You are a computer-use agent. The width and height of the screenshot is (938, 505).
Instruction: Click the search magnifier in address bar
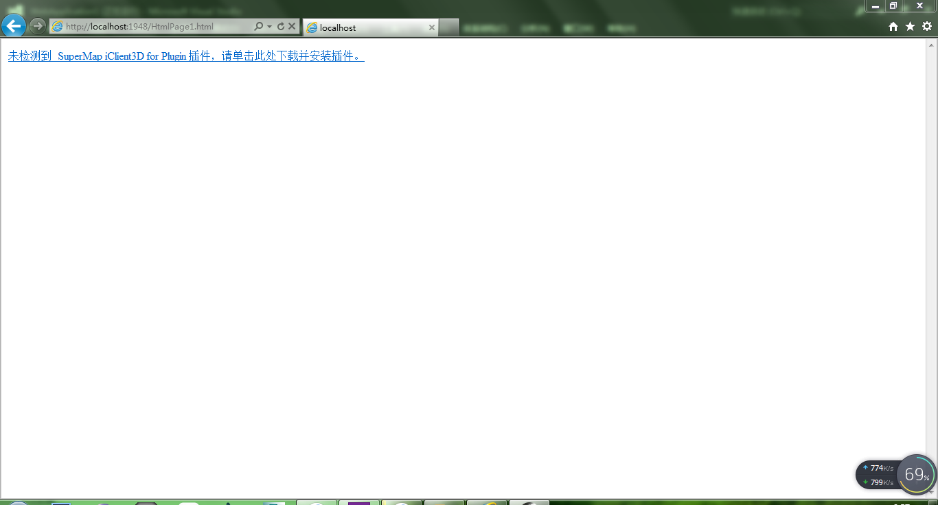(x=258, y=27)
